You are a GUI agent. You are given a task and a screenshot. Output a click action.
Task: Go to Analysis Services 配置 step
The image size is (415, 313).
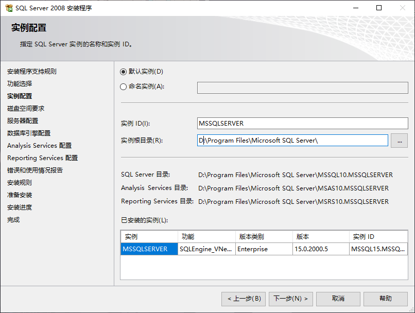click(x=40, y=146)
